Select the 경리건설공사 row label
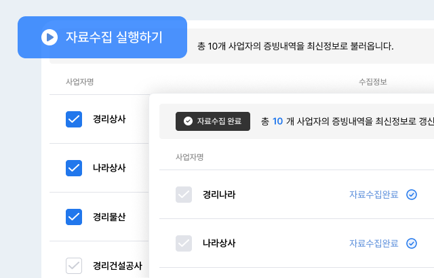The width and height of the screenshot is (434, 278). 117,266
